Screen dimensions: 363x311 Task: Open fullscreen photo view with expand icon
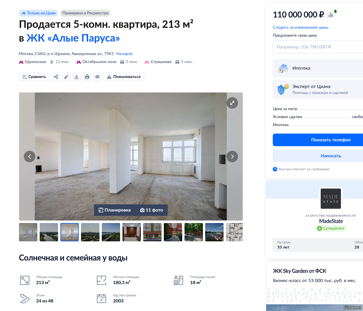coord(232,103)
